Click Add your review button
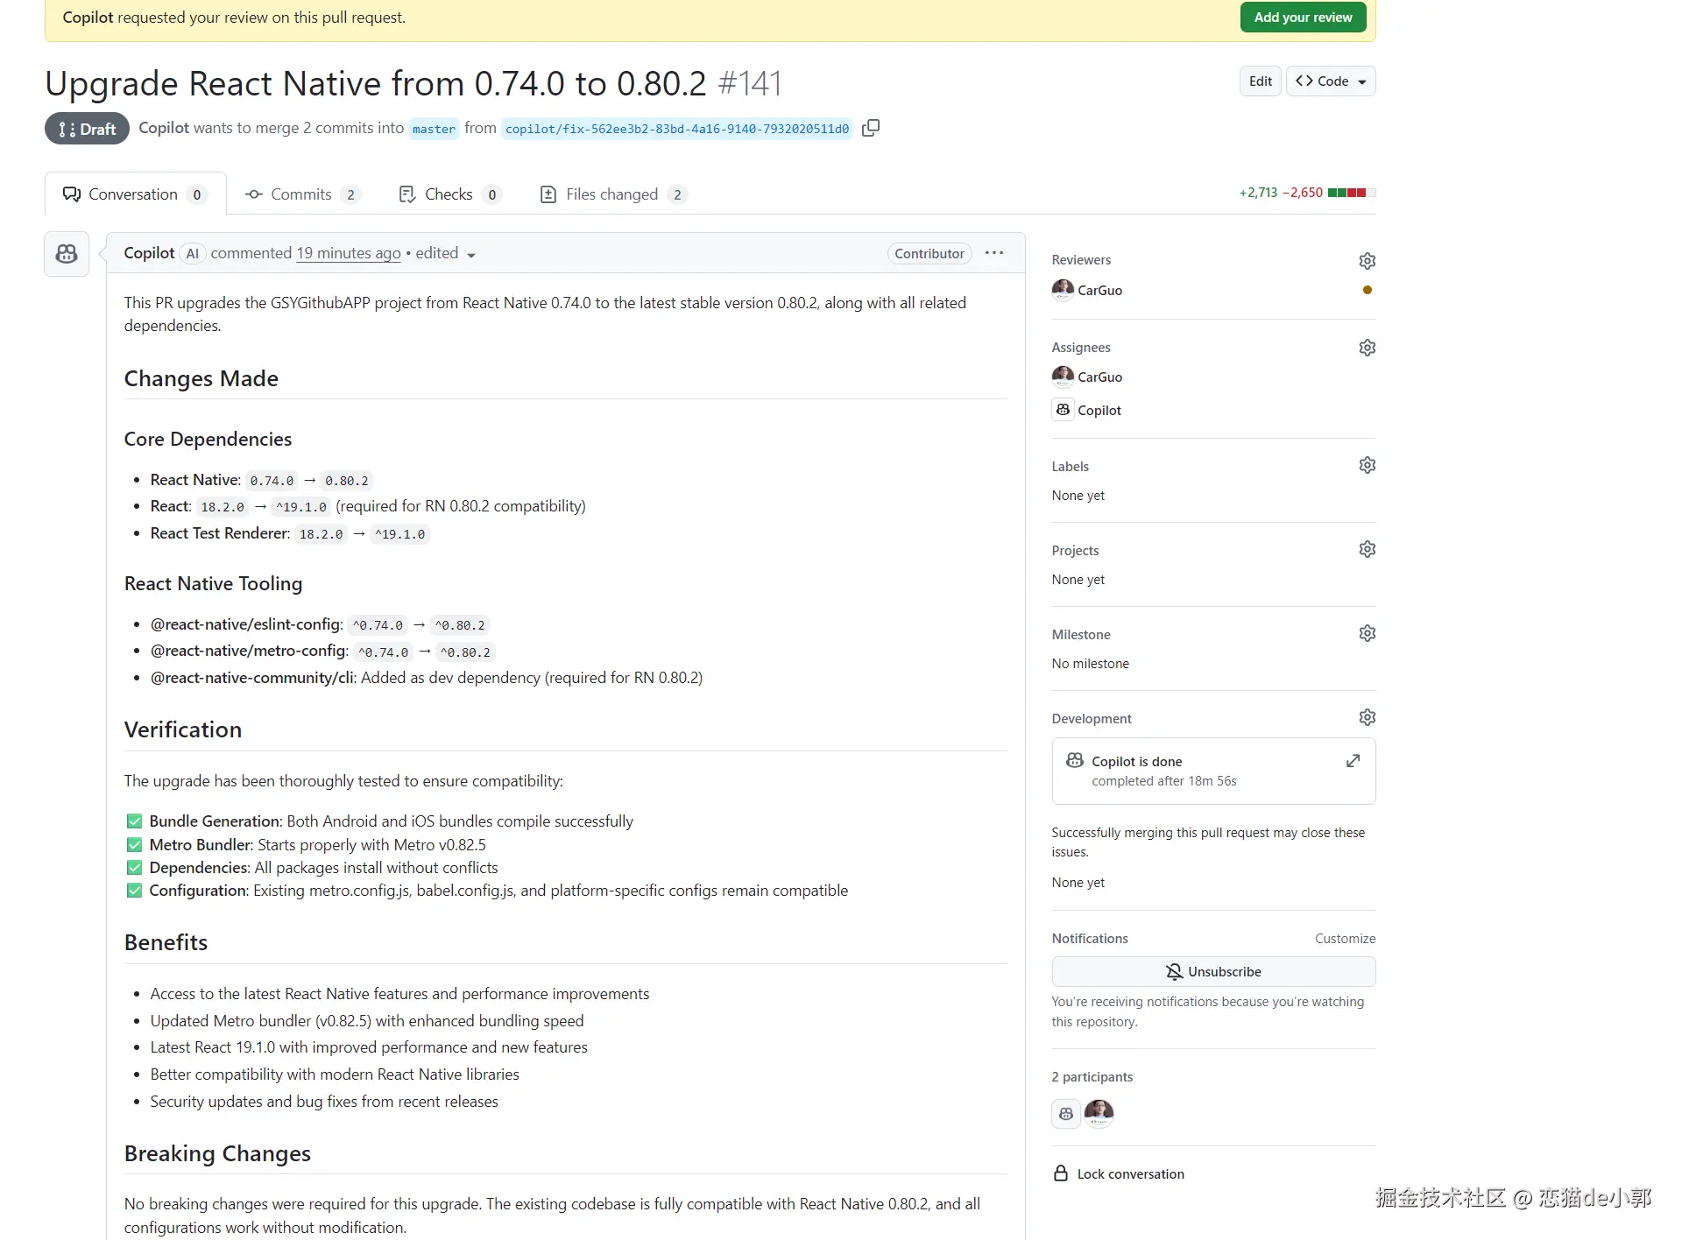The image size is (1682, 1240). [x=1302, y=18]
